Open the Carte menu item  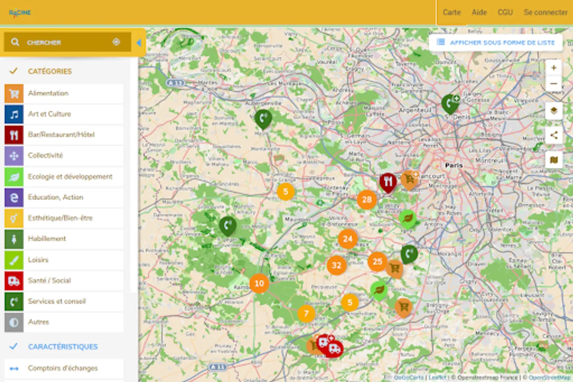[x=452, y=12]
